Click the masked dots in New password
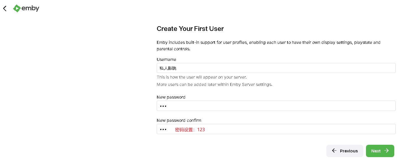The image size is (412, 163). [x=163, y=106]
